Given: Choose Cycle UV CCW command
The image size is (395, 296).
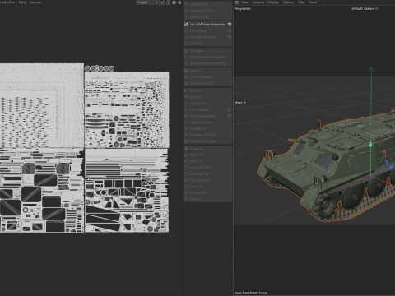Looking at the screenshot, I should click(207, 168).
